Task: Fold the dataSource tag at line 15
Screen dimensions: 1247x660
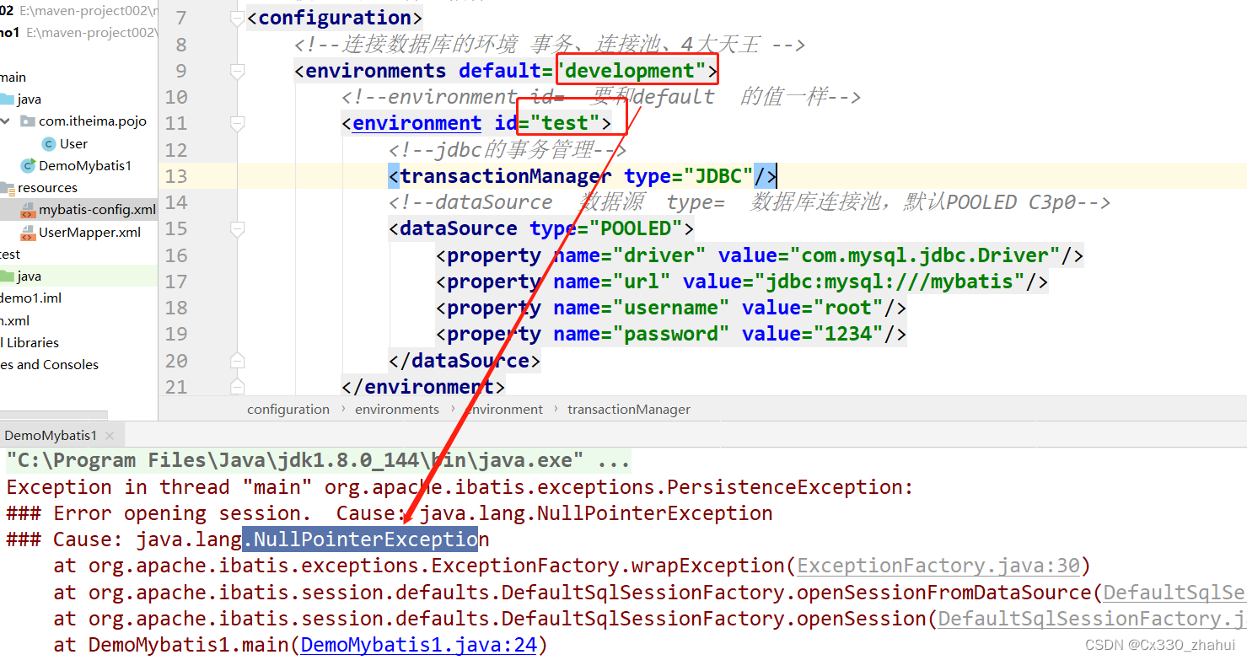Action: 237,228
